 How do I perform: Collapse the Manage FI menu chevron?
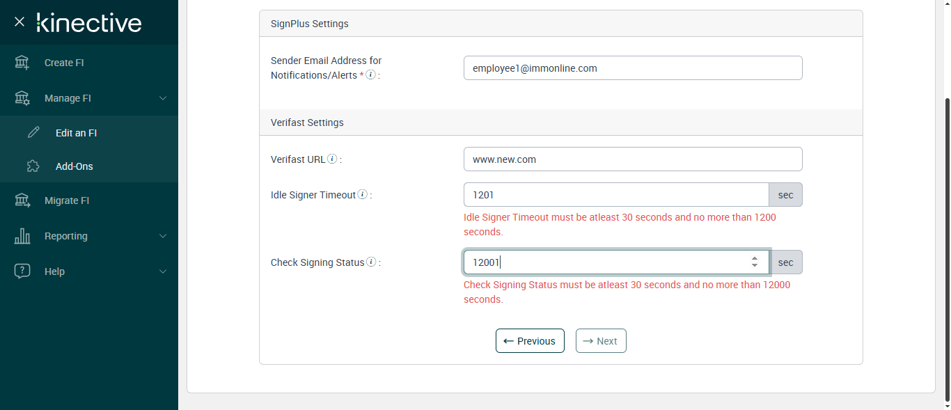pos(163,98)
